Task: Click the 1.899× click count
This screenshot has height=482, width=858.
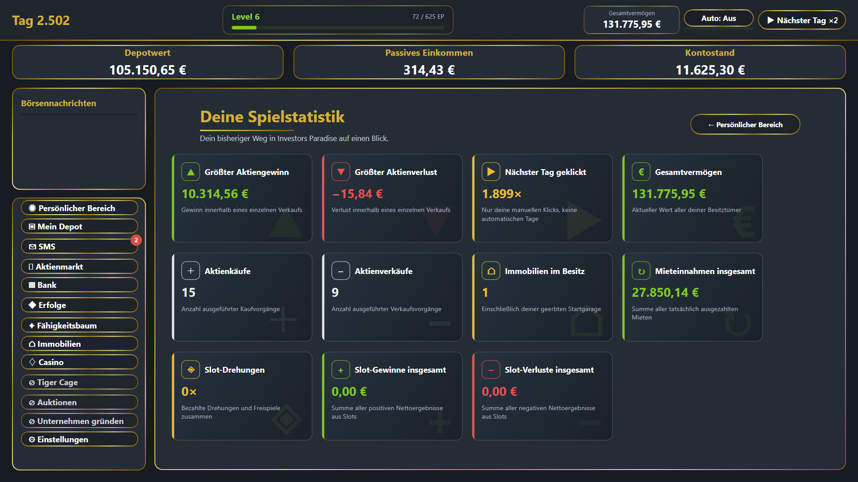Action: (x=501, y=194)
